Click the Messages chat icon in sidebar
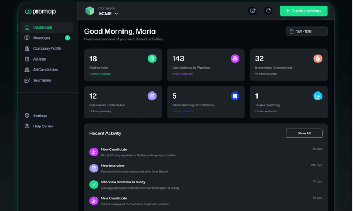Viewport: 353px width, 211px height. pyautogui.click(x=27, y=38)
